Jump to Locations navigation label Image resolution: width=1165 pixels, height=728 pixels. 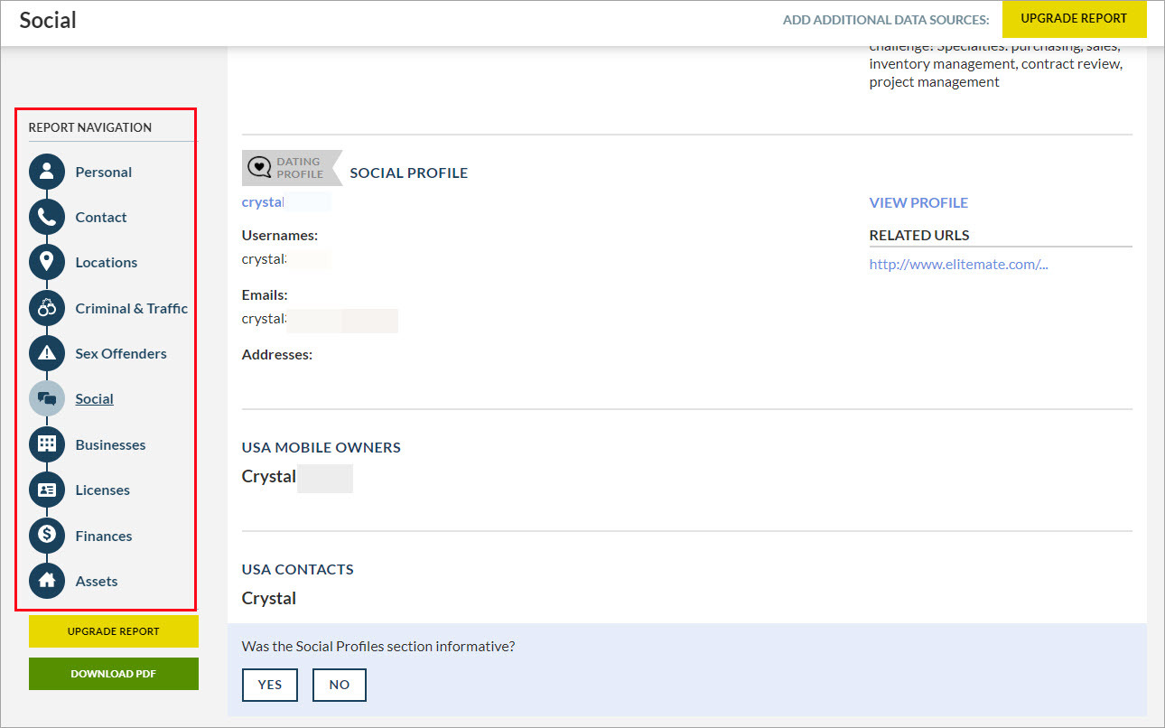[107, 262]
